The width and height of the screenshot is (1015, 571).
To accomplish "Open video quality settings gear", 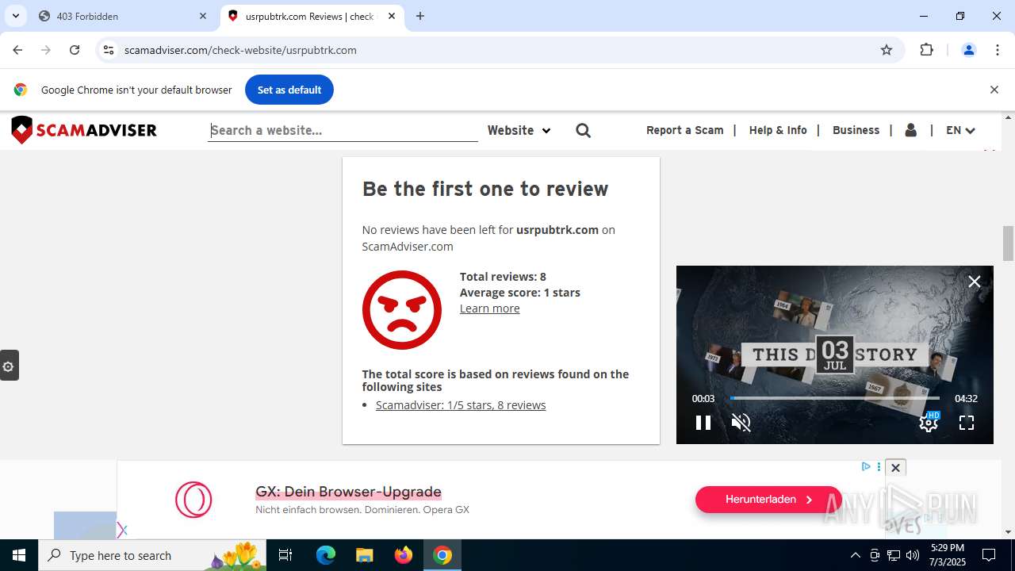I will [929, 422].
